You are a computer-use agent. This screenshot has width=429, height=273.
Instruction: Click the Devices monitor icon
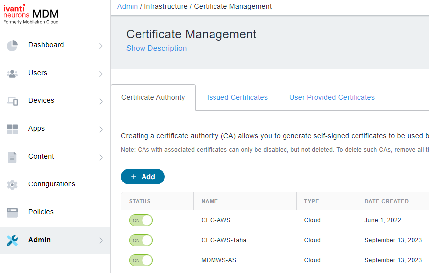[12, 101]
